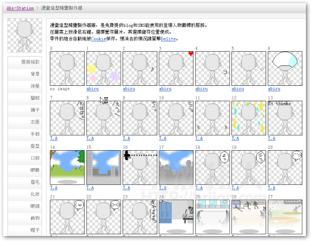311x241 pixels.
Task: Open the T.A link under thumbnail 12
Action: 235,138
